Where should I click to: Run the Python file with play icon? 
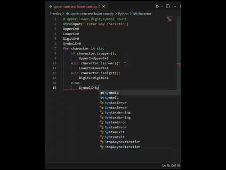tap(157, 7)
